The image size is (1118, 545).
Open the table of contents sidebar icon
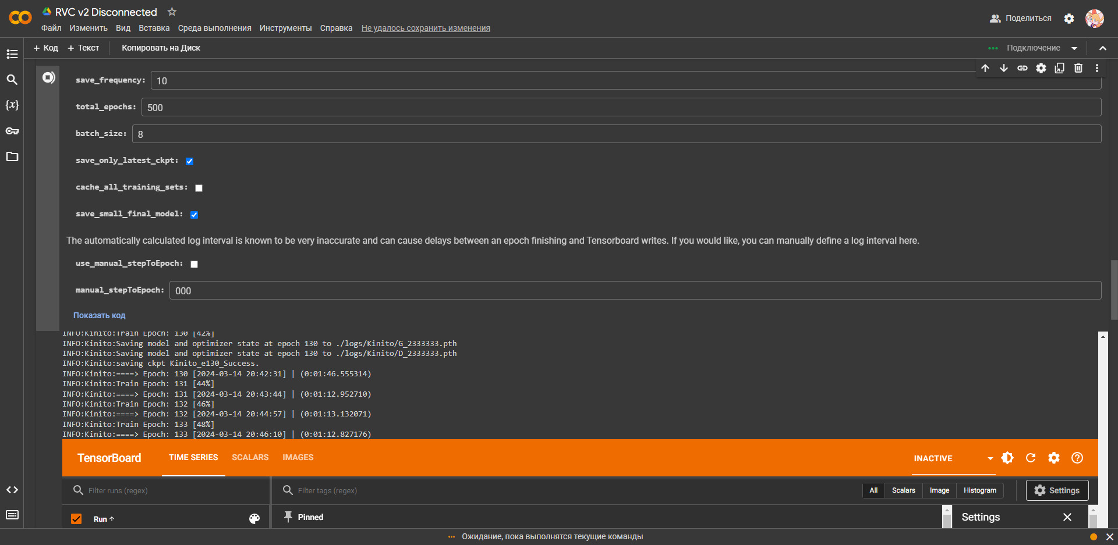click(12, 54)
